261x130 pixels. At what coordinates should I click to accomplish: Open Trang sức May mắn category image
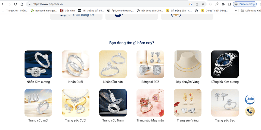[x=150, y=103]
